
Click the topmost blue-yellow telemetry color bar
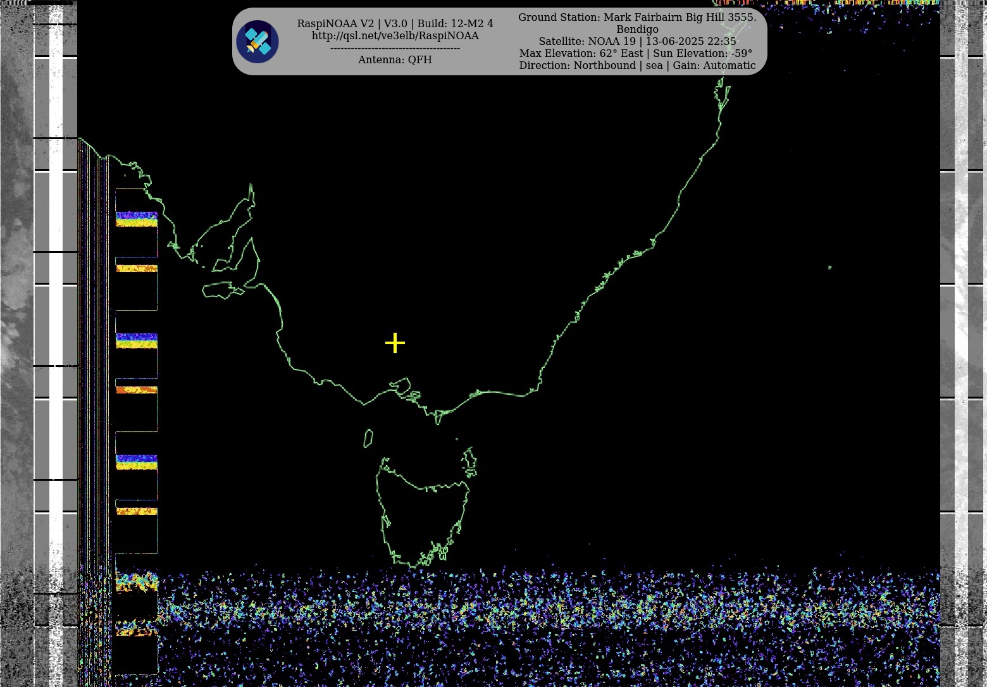coord(136,219)
